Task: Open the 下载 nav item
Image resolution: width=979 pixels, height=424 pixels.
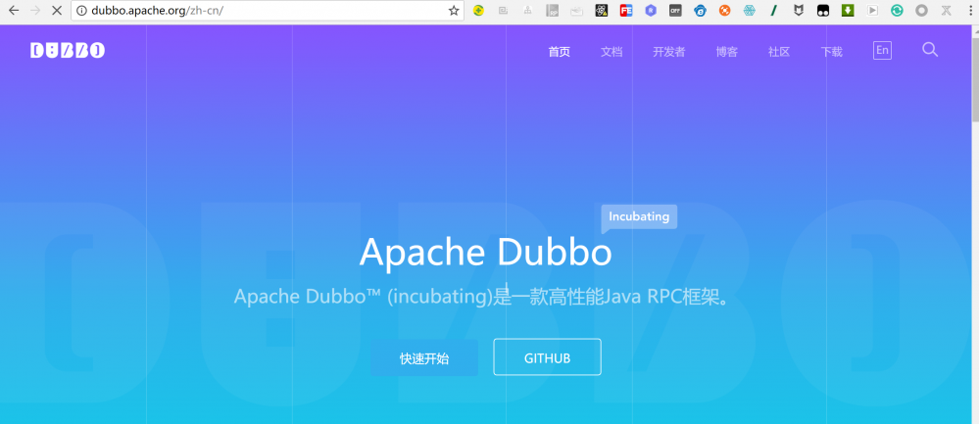Action: (832, 52)
